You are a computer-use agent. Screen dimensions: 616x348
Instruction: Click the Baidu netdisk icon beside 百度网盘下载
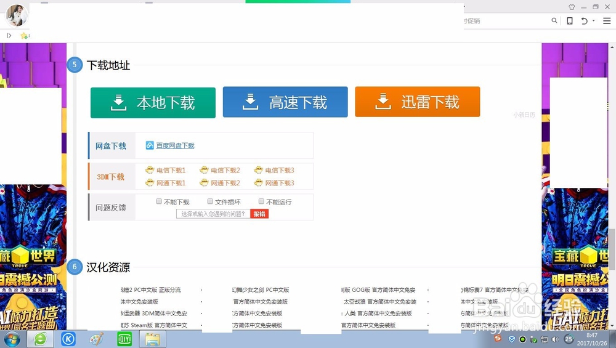pos(150,145)
